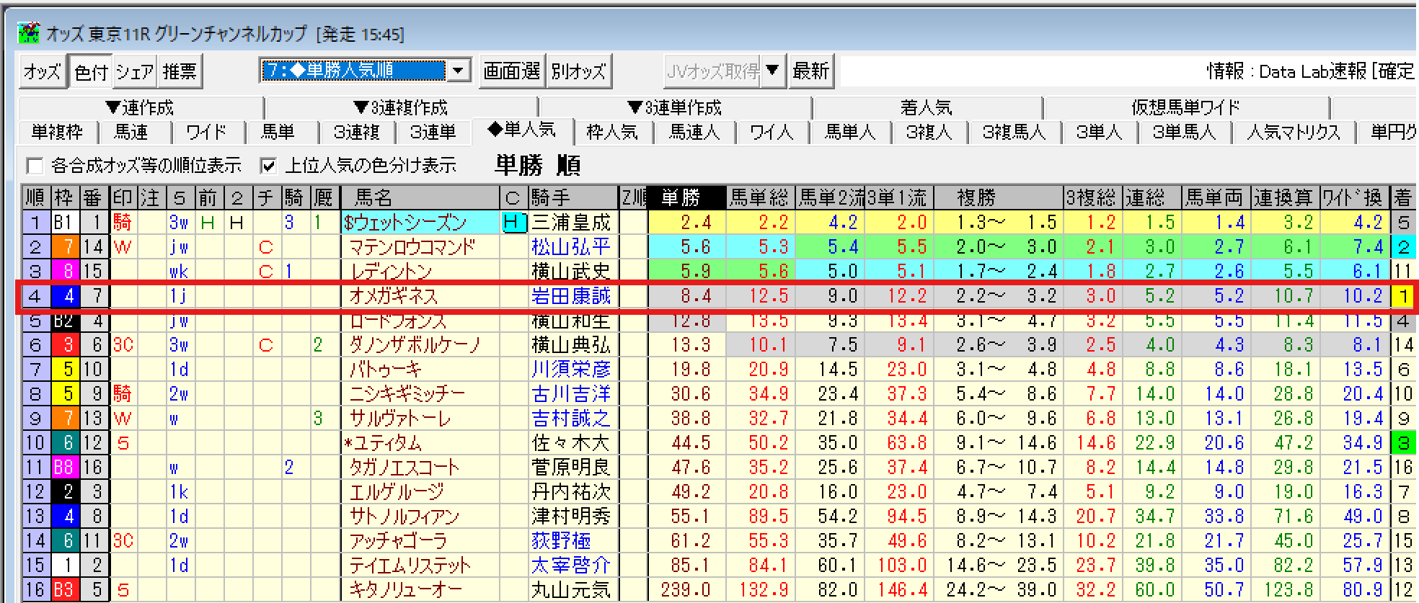Click the 最新 refresh button
1419x603 pixels.
(810, 71)
